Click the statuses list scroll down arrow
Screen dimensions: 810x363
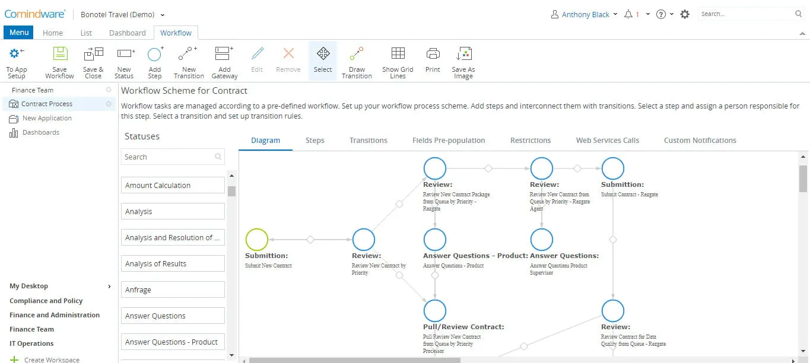(x=231, y=354)
